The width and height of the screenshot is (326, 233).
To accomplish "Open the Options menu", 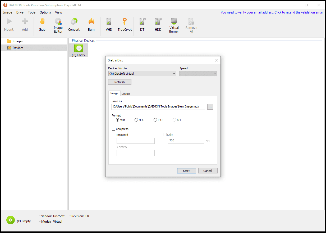I will (x=45, y=12).
